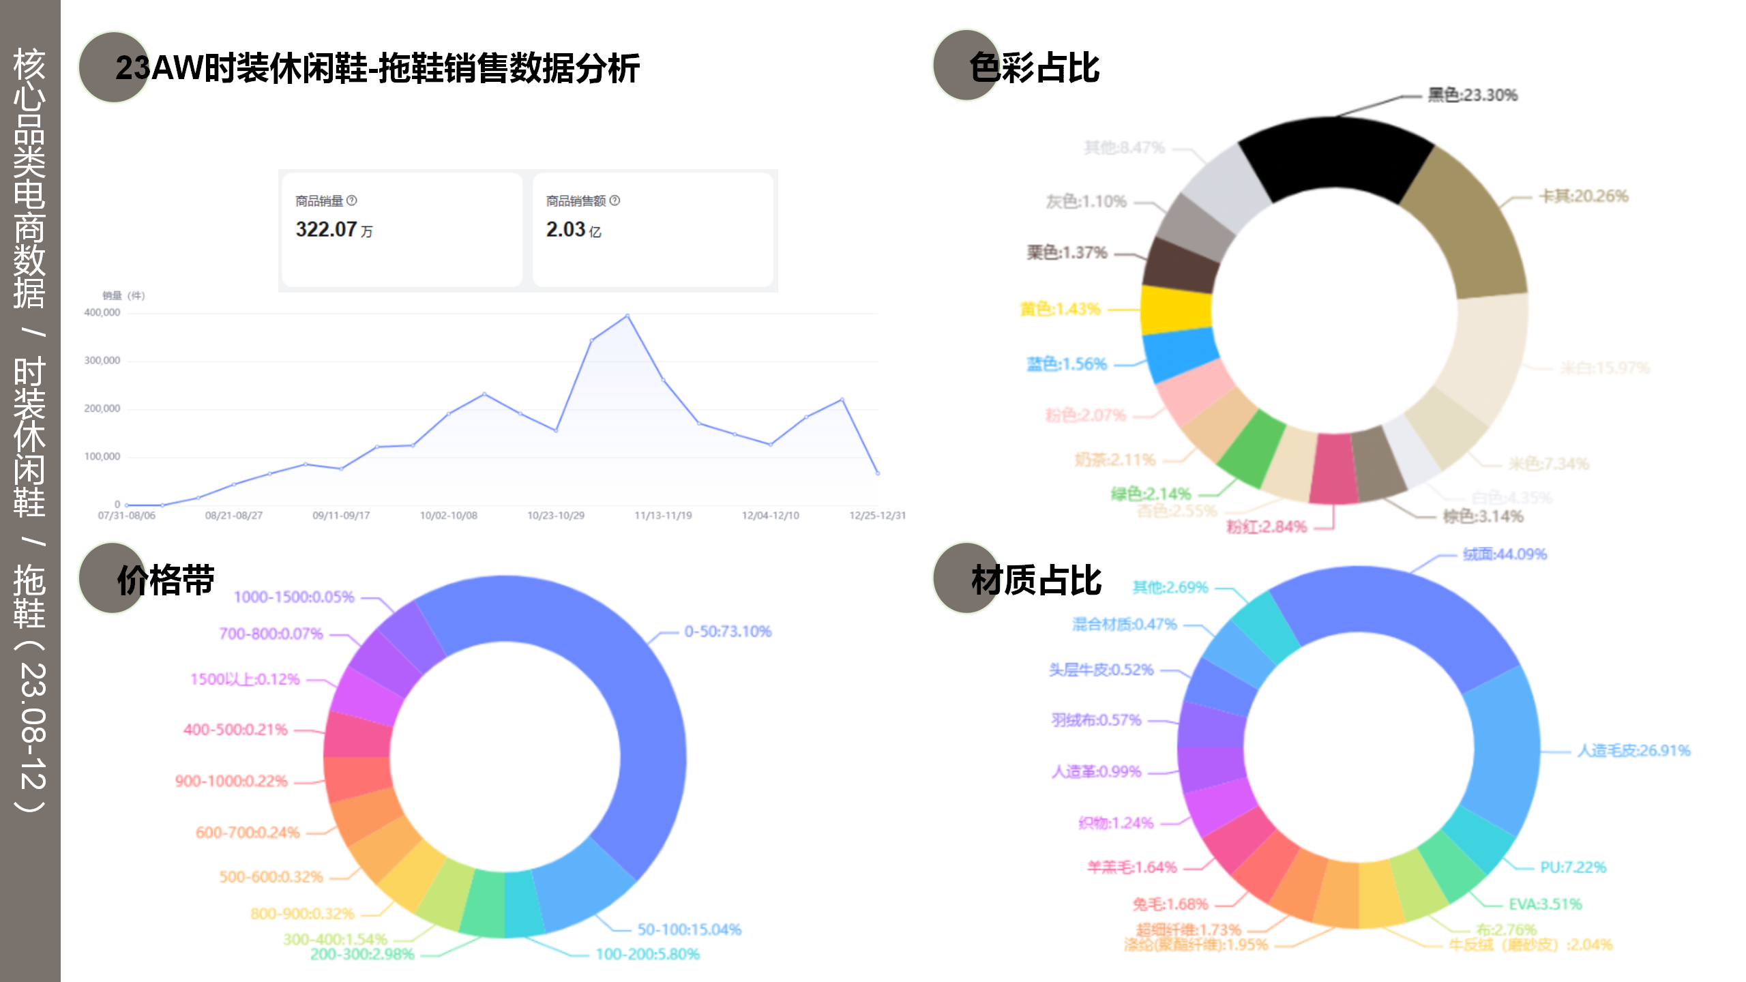
Task: Click the help icon beside 商品销售额
Action: pos(615,200)
